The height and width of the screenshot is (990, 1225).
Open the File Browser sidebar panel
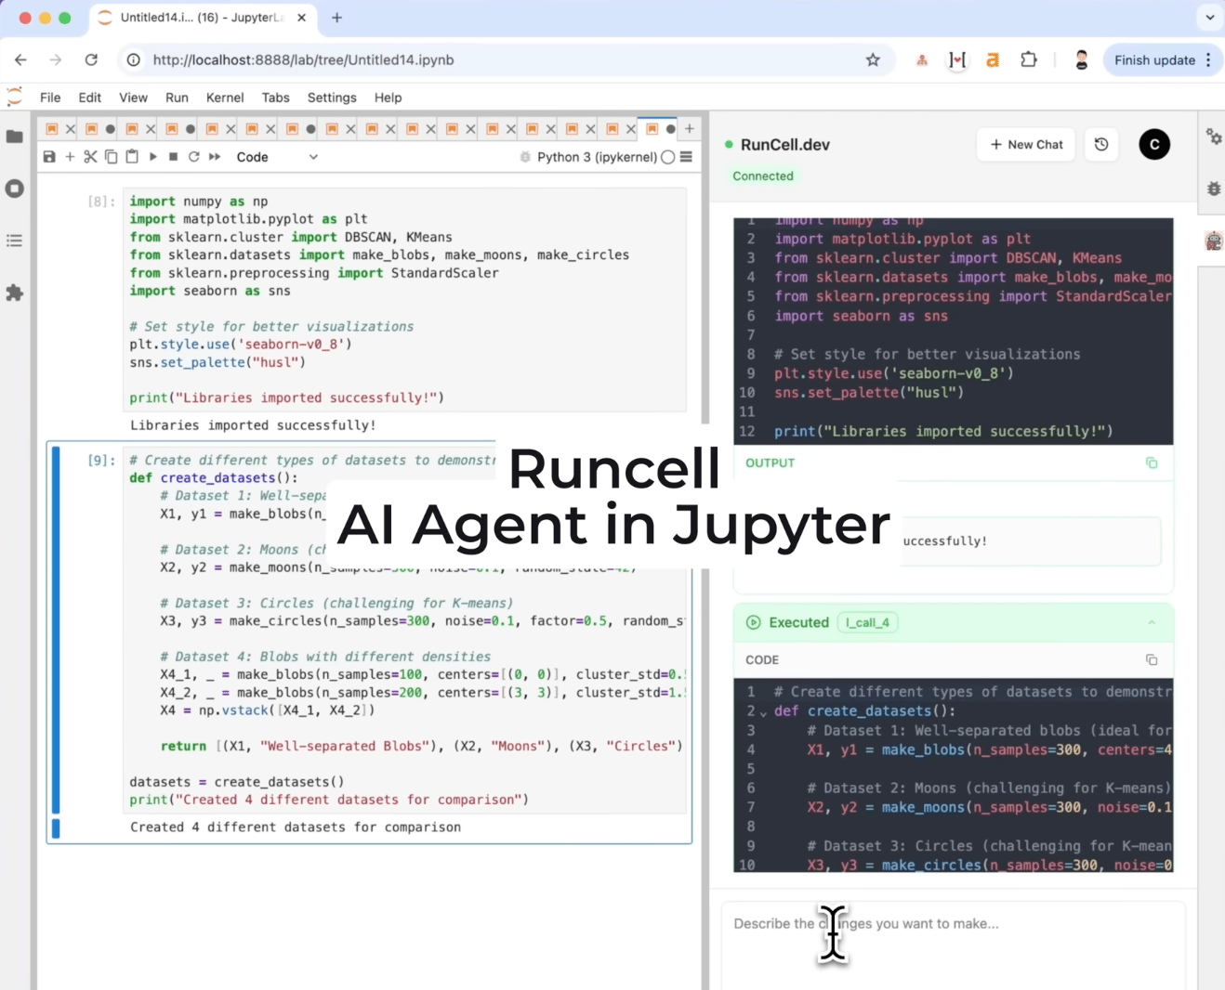pos(15,137)
